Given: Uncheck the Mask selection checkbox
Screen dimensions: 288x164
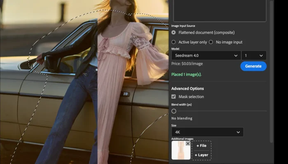Looking at the screenshot, I should [x=173, y=97].
